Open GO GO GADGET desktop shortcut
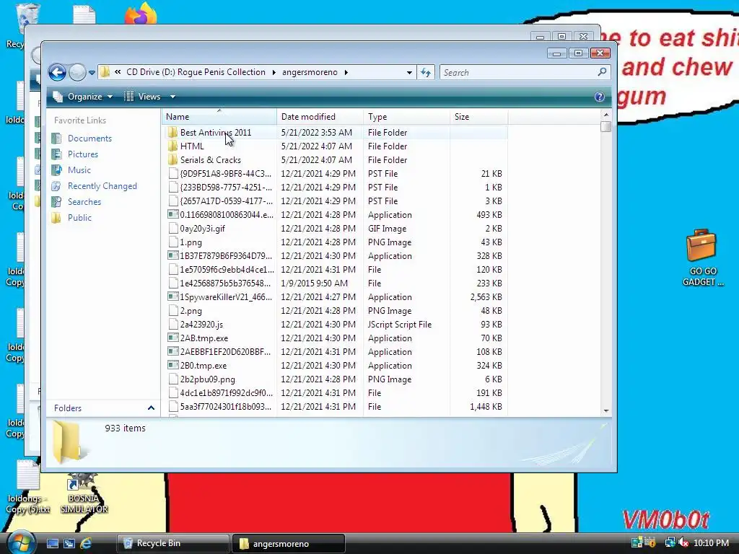 click(701, 258)
